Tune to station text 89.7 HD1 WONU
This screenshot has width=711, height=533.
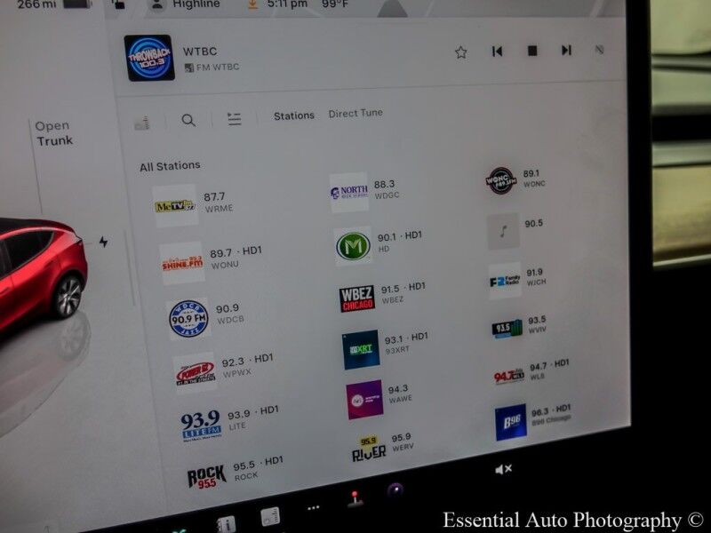point(236,258)
